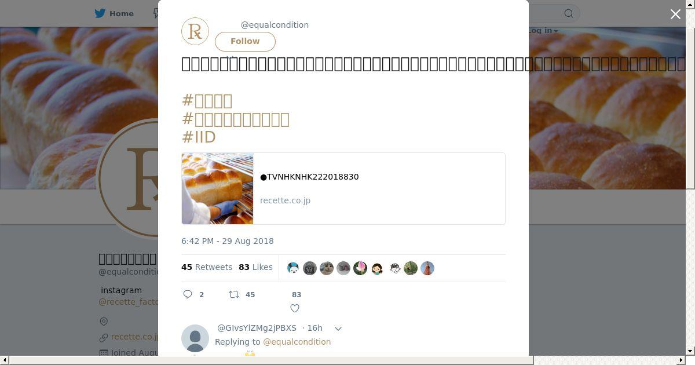695x365 pixels.
Task: Click the first liker avatar
Action: tap(293, 268)
